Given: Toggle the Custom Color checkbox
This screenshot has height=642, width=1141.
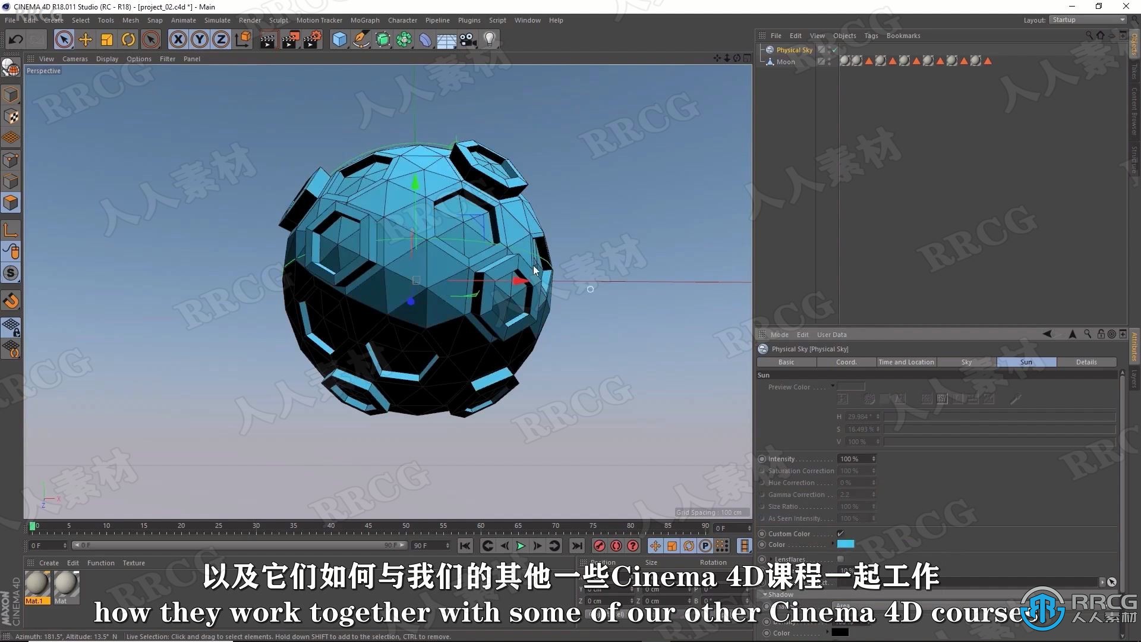Looking at the screenshot, I should (x=840, y=533).
